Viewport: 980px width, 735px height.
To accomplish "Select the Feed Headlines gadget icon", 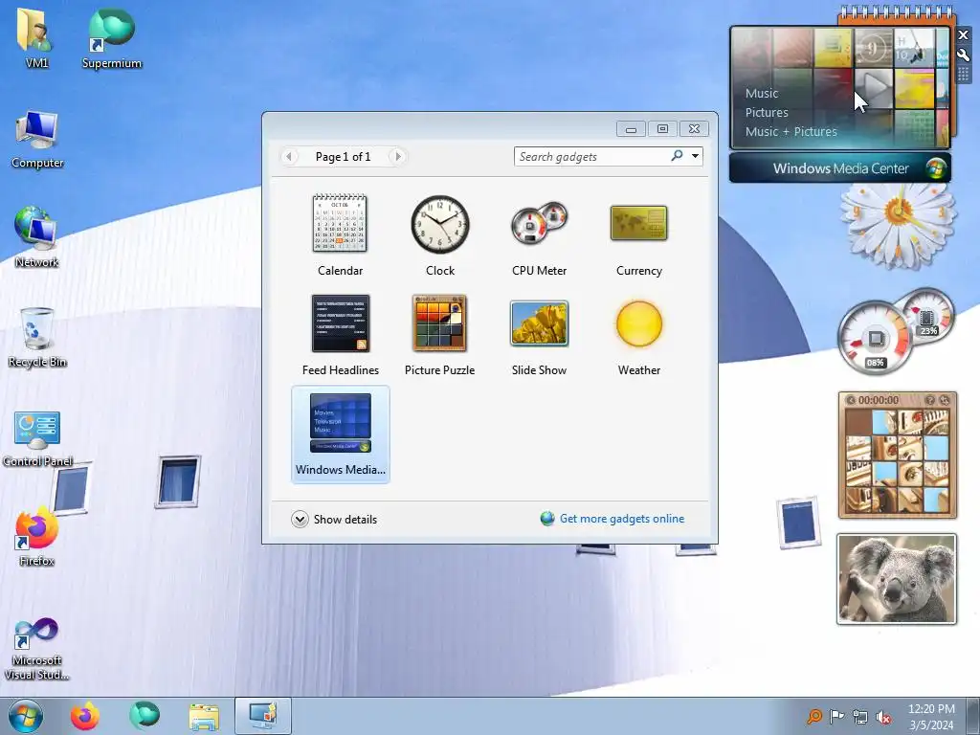I will pos(340,323).
